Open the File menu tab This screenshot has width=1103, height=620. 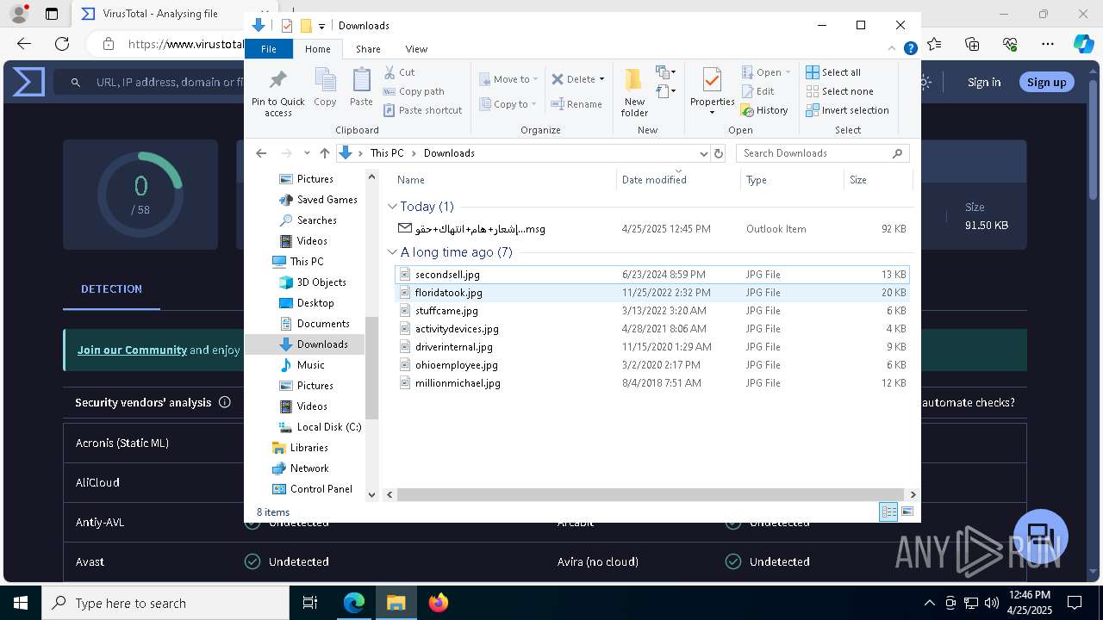pos(269,49)
